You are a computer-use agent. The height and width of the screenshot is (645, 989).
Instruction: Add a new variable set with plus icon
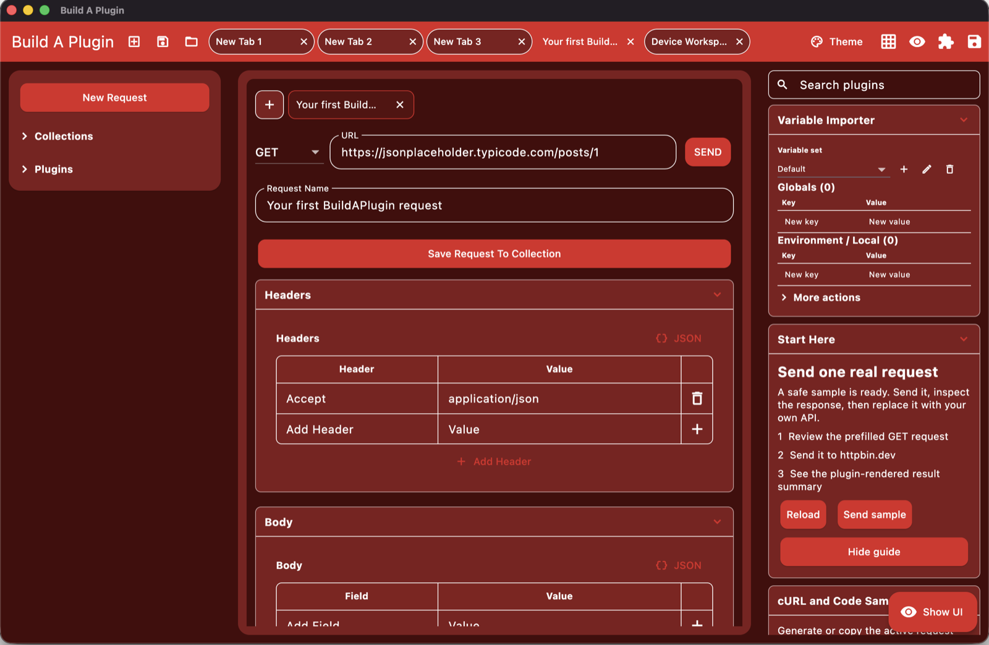tap(904, 169)
